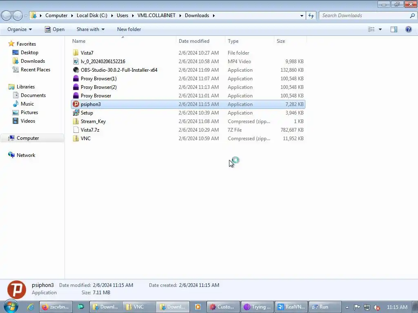
Task: Click the Favorites heading in sidebar
Action: coord(26,44)
